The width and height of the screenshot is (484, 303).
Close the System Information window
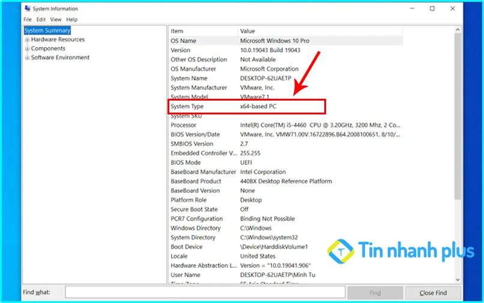(453, 8)
